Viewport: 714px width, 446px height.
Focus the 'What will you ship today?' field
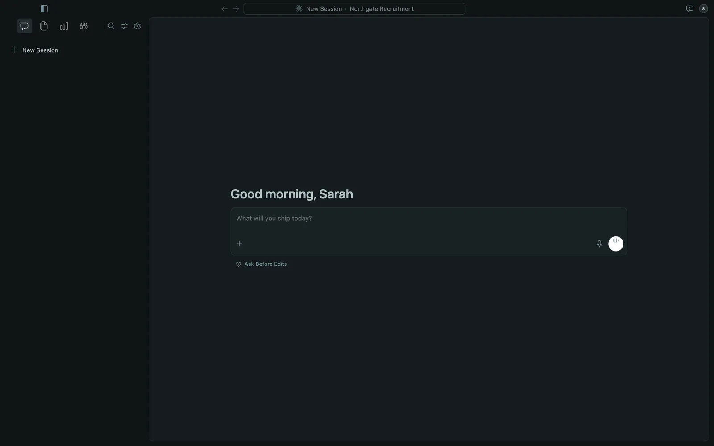[428, 219]
